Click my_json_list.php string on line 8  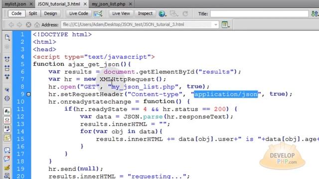[x=143, y=87]
